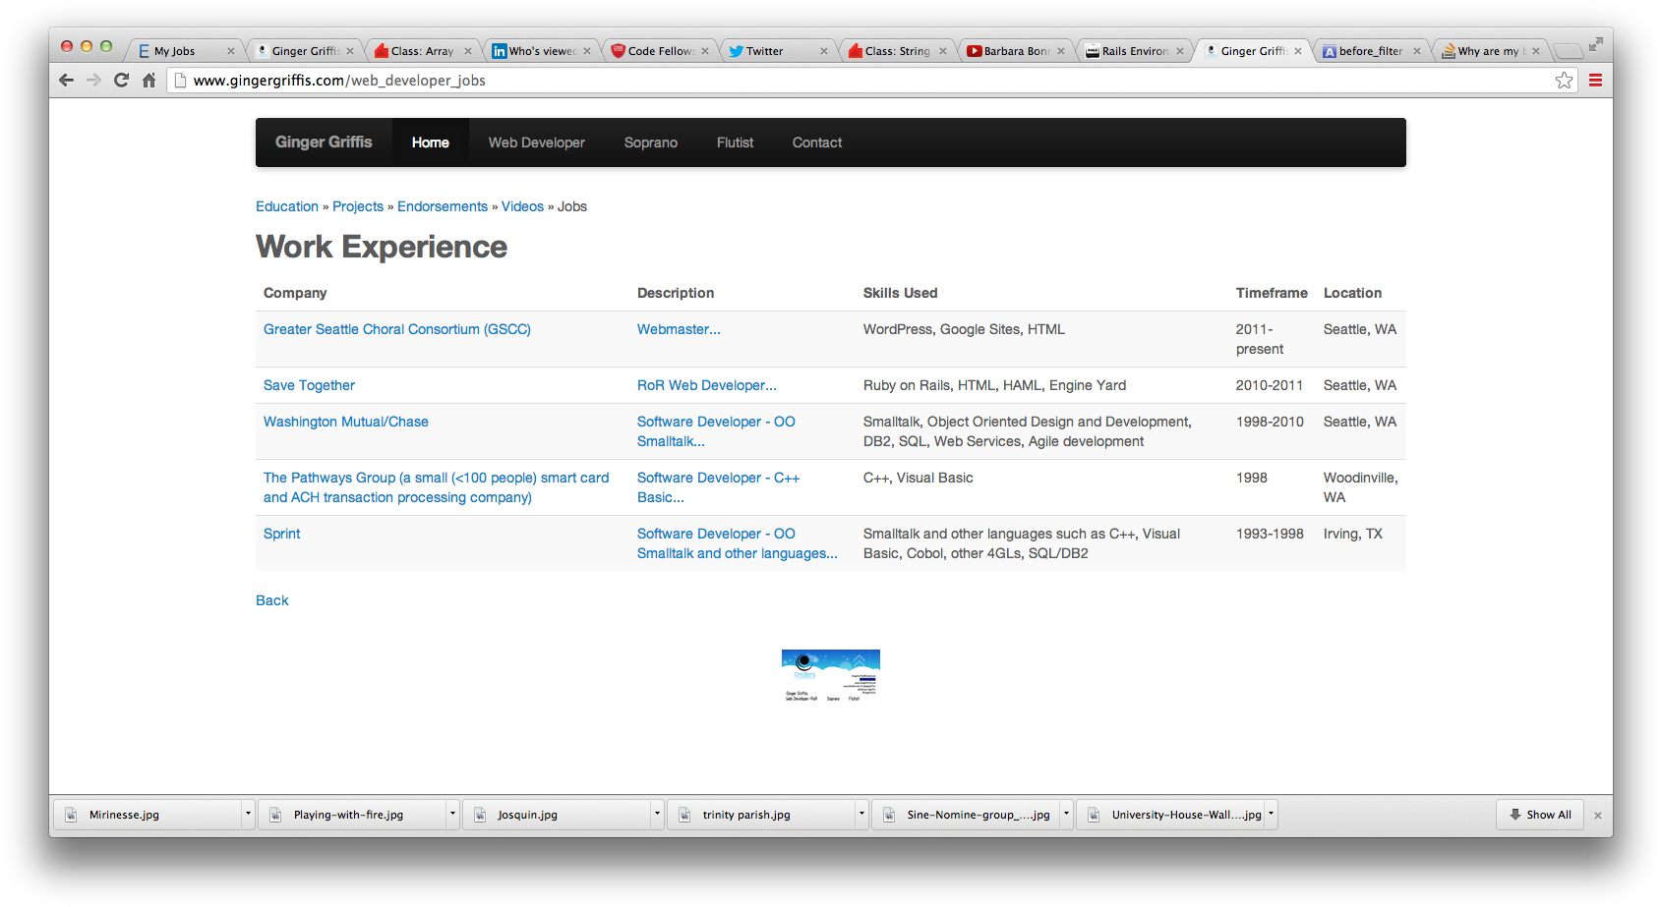Open dropdown arrow for Mirinesse.jpg download
The image size is (1661, 907).
(248, 815)
